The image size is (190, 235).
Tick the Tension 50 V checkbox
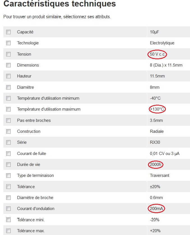[x=8, y=54]
